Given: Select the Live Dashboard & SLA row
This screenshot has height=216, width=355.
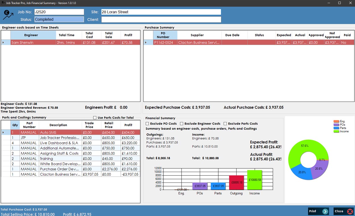Looking at the screenshot, I should pyautogui.click(x=70, y=143).
